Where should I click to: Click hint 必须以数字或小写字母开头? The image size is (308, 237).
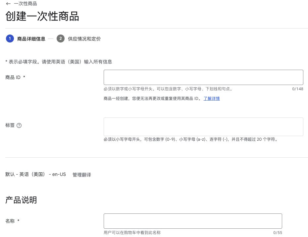(168, 89)
